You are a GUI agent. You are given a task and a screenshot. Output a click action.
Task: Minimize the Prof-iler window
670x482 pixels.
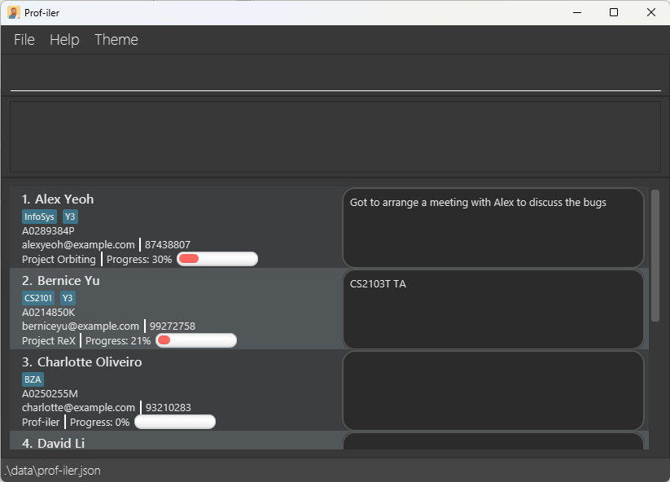[577, 12]
